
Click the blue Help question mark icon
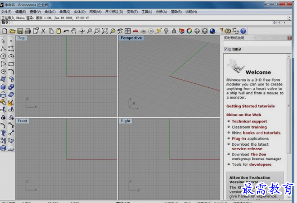pos(243,31)
